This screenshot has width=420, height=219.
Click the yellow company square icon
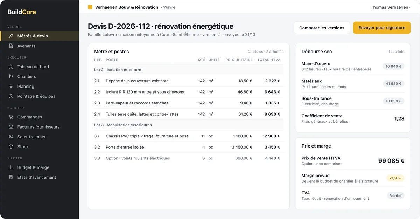pos(90,7)
